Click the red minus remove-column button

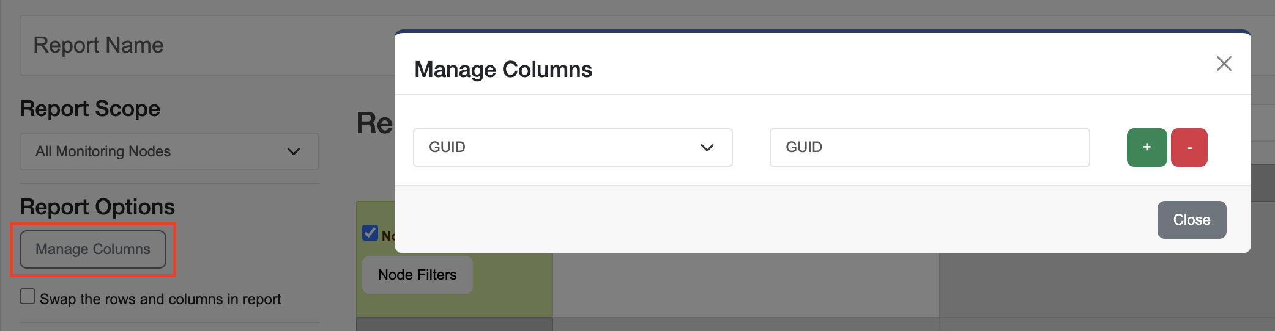point(1189,147)
